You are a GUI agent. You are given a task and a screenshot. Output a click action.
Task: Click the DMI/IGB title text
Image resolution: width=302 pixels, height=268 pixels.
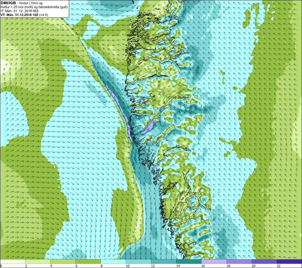tap(8, 3)
